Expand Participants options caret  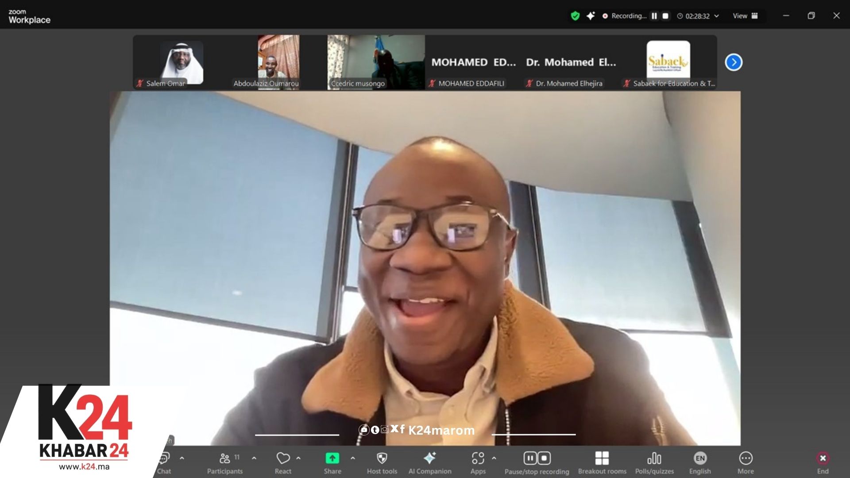(254, 459)
